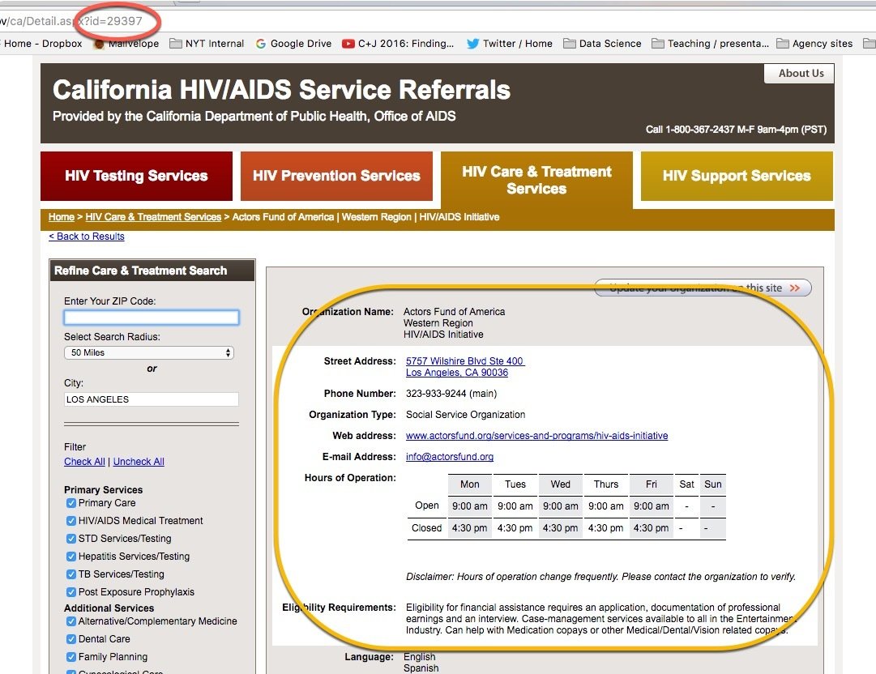Click the Sat column header in hours table
876x674 pixels.
[686, 484]
